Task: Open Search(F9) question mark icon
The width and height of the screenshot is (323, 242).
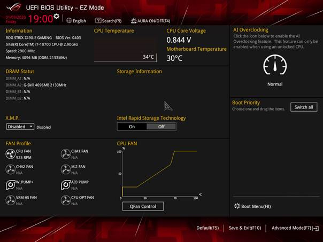Action: tap(98, 21)
